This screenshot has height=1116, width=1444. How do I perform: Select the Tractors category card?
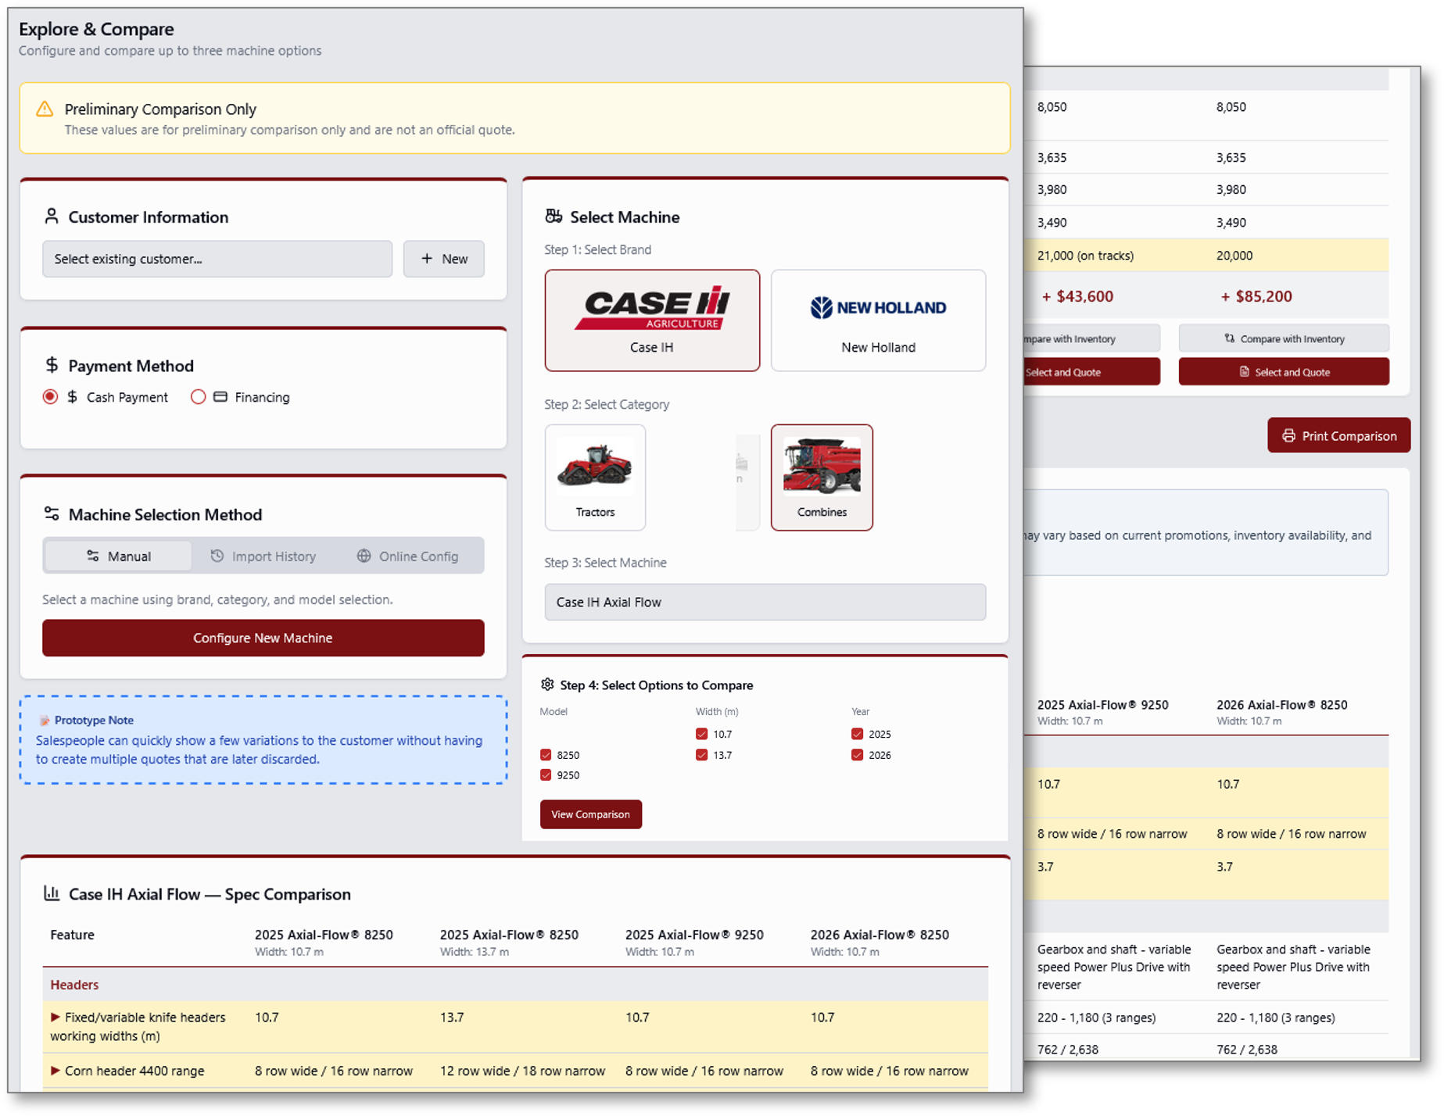(595, 478)
